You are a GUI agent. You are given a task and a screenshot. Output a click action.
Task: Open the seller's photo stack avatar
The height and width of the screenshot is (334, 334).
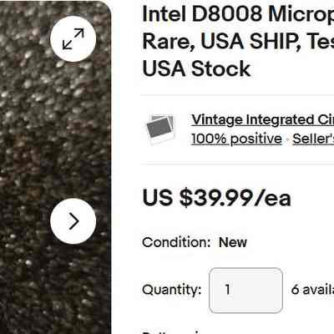coord(160,129)
